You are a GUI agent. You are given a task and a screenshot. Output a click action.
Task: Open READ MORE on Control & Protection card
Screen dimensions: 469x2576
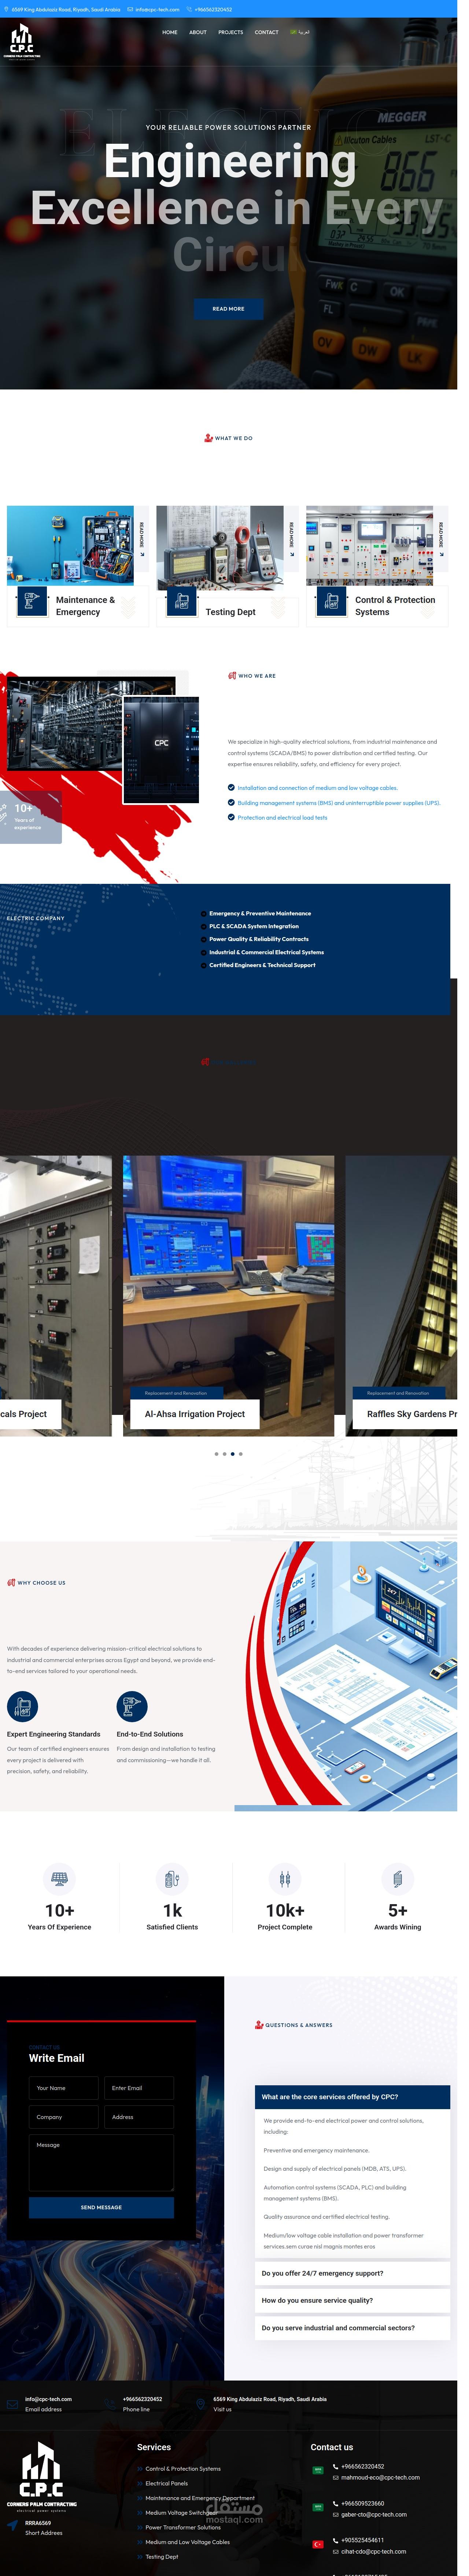click(x=441, y=539)
